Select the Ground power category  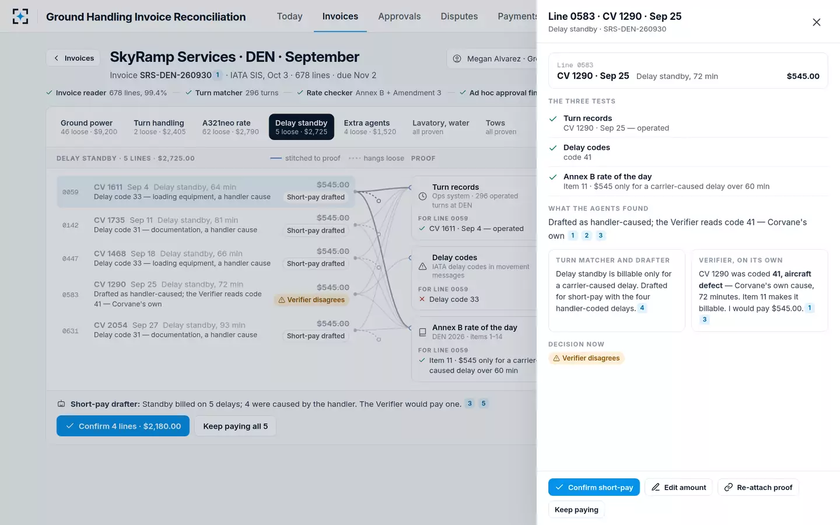(89, 127)
